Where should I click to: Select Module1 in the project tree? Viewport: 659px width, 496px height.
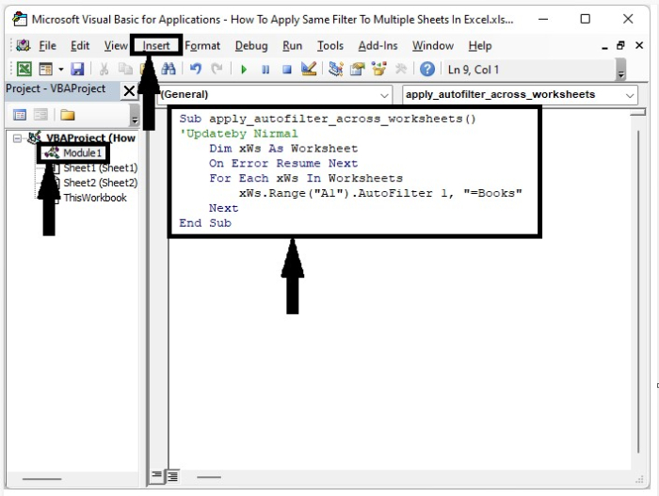(x=82, y=153)
